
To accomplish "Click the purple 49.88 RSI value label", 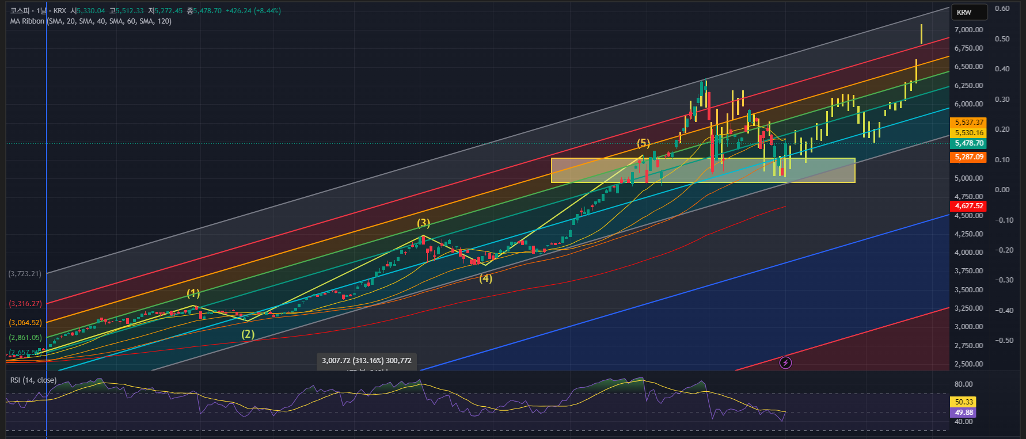I will 964,413.
